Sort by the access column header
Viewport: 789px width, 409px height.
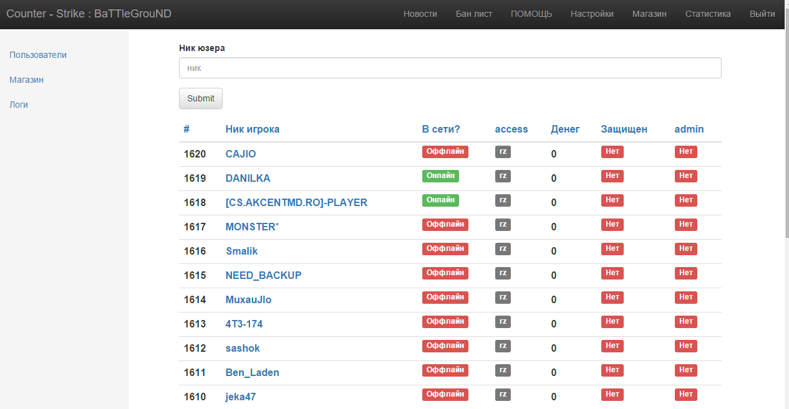tap(511, 129)
